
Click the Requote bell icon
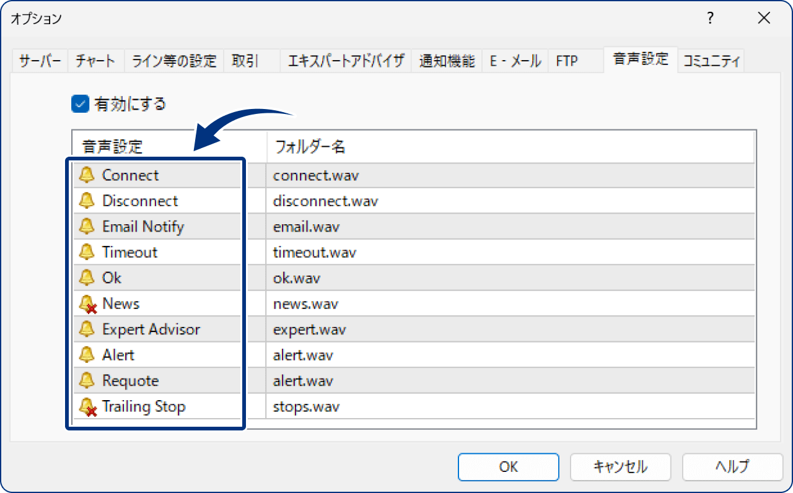86,380
